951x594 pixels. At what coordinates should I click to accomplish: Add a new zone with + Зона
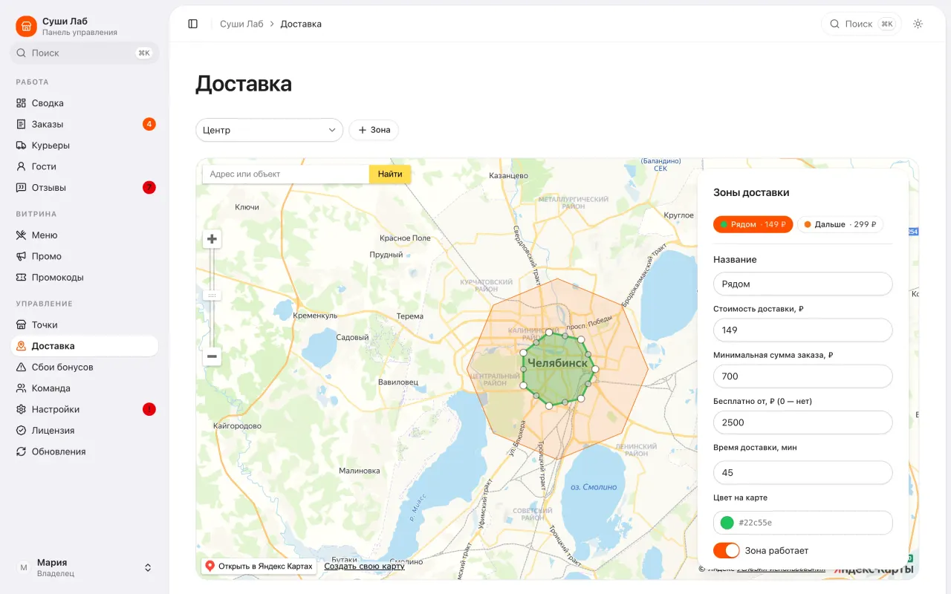(374, 130)
